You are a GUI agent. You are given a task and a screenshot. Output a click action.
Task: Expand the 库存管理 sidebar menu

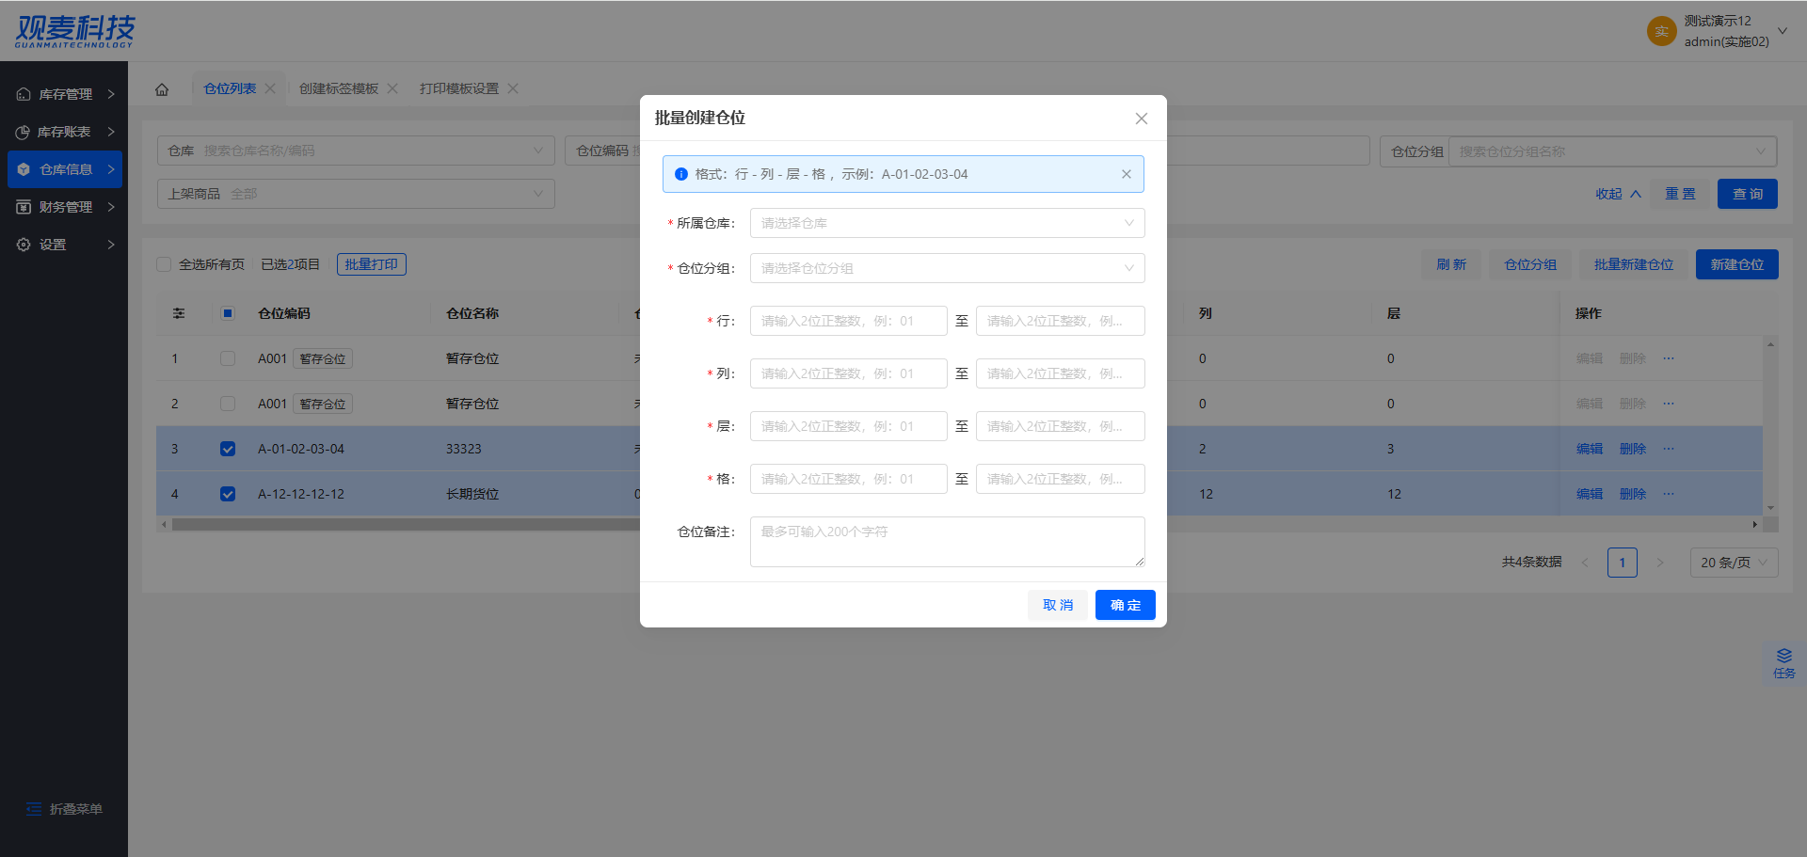coord(65,94)
